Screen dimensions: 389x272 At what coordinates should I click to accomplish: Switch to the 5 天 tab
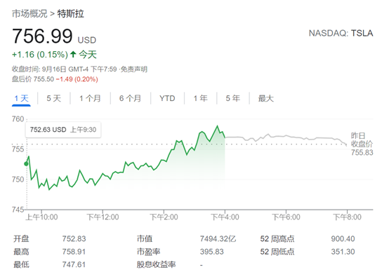pyautogui.click(x=54, y=98)
